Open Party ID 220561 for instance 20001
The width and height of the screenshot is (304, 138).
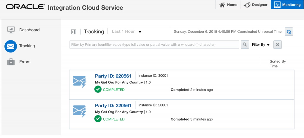point(113,106)
